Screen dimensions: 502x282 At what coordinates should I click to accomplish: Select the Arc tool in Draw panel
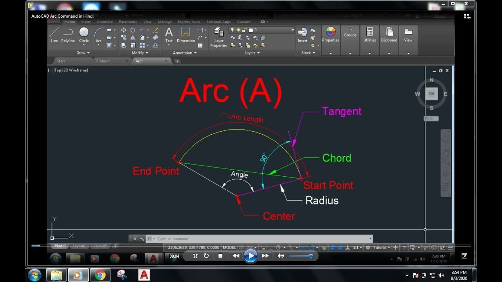pos(98,34)
